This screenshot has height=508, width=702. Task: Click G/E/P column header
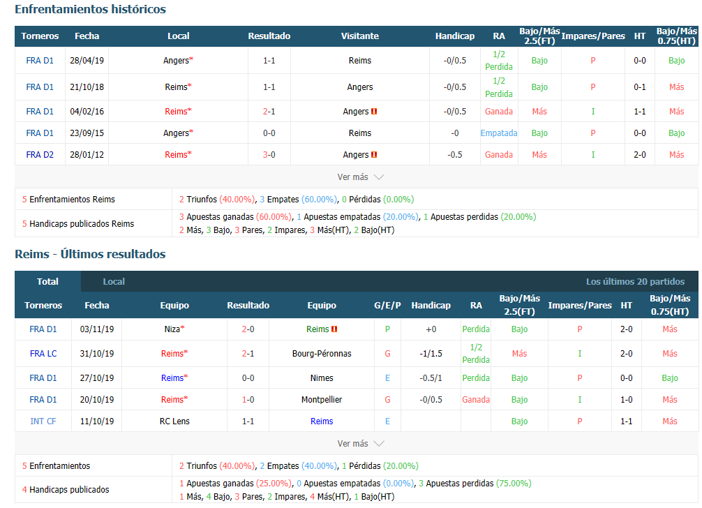point(387,305)
